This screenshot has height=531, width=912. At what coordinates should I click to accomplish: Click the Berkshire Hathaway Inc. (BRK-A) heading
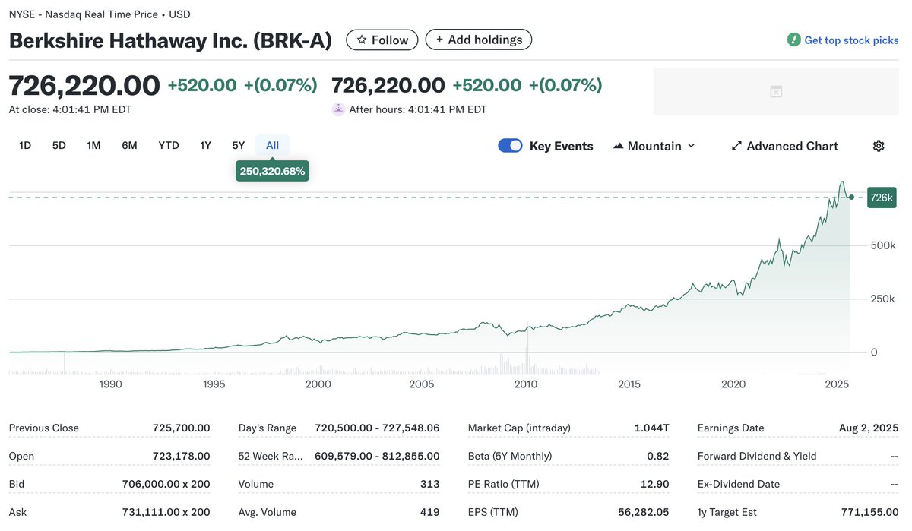pos(170,40)
